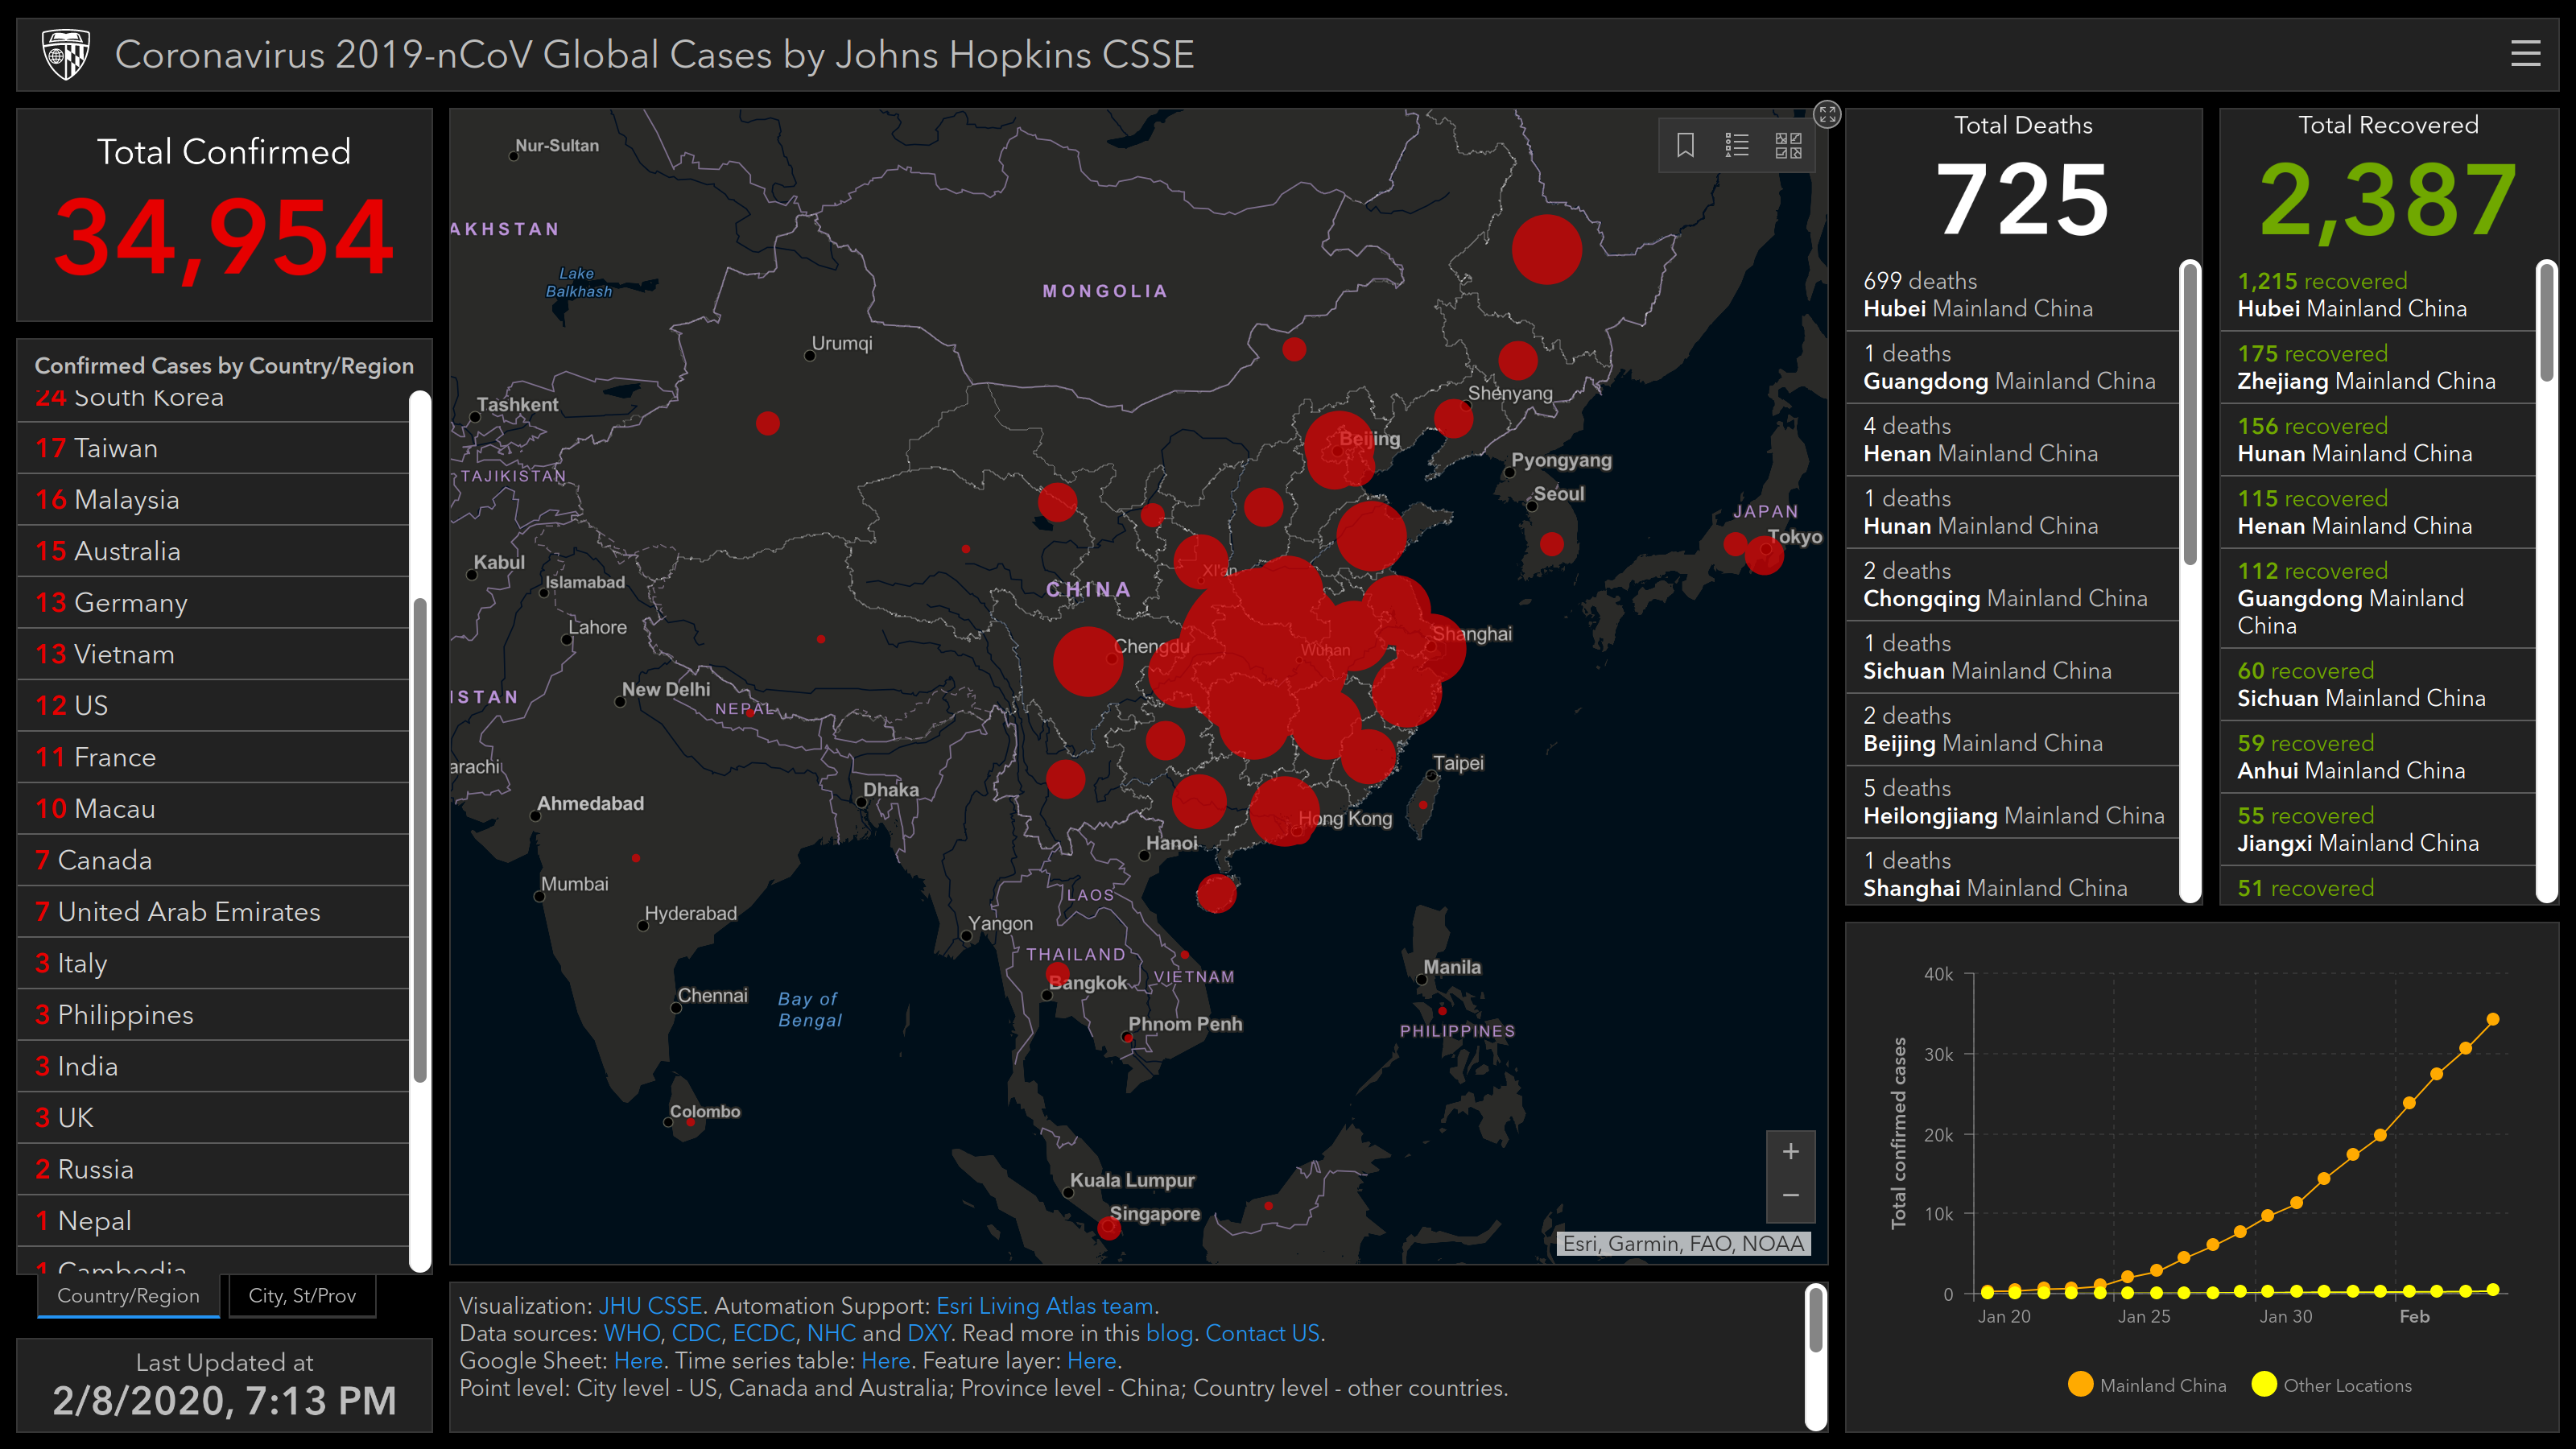Zoom in with the plus button
This screenshot has width=2576, height=1449.
point(1790,1151)
